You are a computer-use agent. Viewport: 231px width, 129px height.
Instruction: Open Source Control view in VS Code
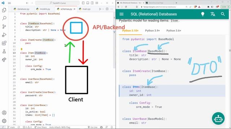coord(4,27)
